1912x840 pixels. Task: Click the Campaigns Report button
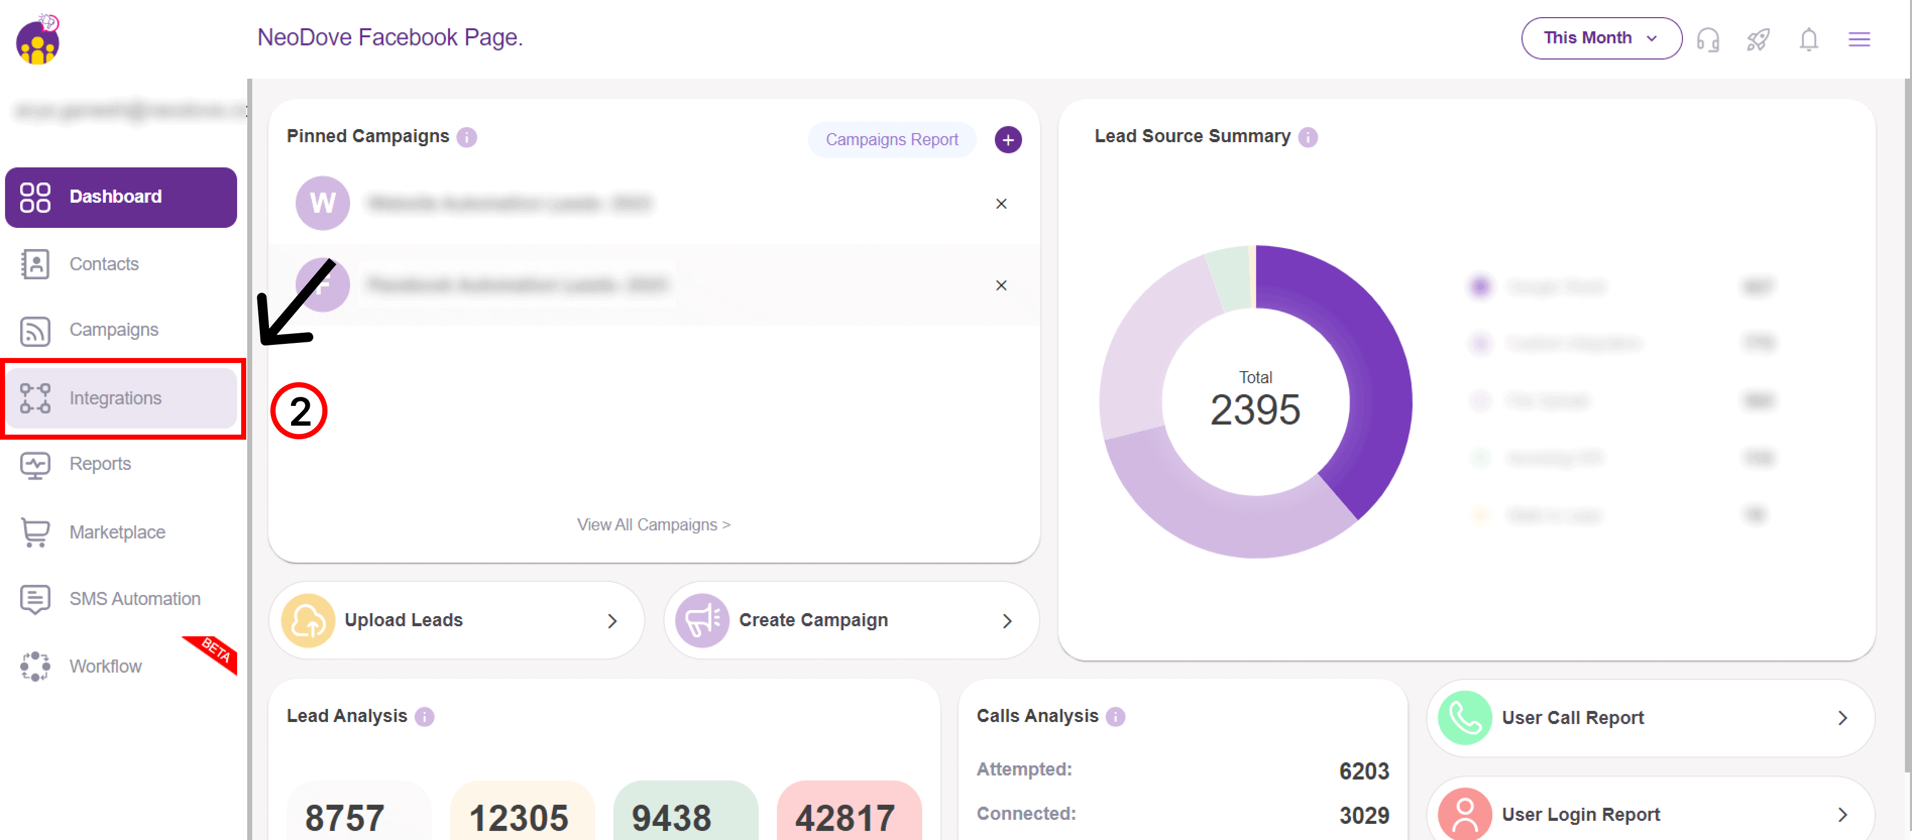(x=891, y=139)
